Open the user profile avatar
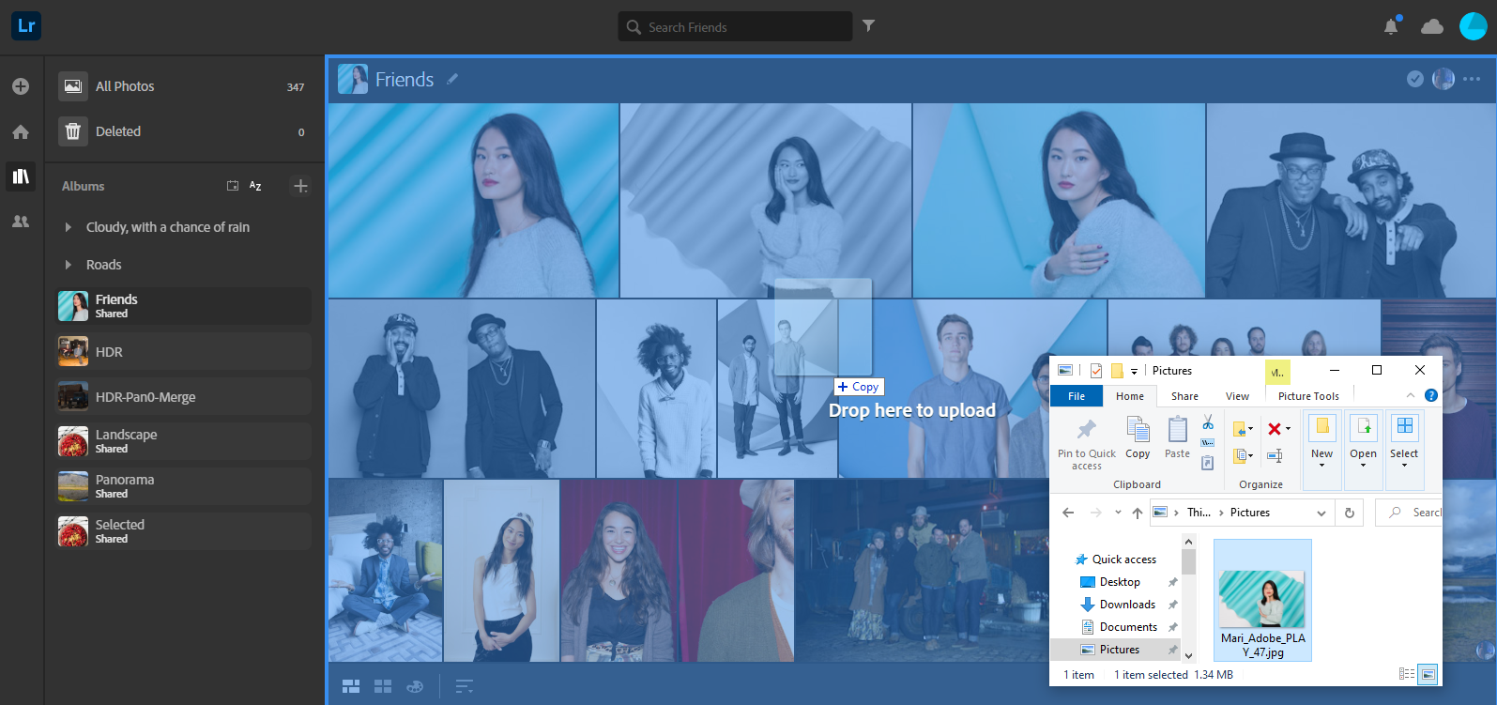The image size is (1497, 705). [1474, 26]
